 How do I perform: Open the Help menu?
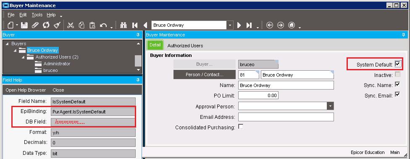coord(51,15)
